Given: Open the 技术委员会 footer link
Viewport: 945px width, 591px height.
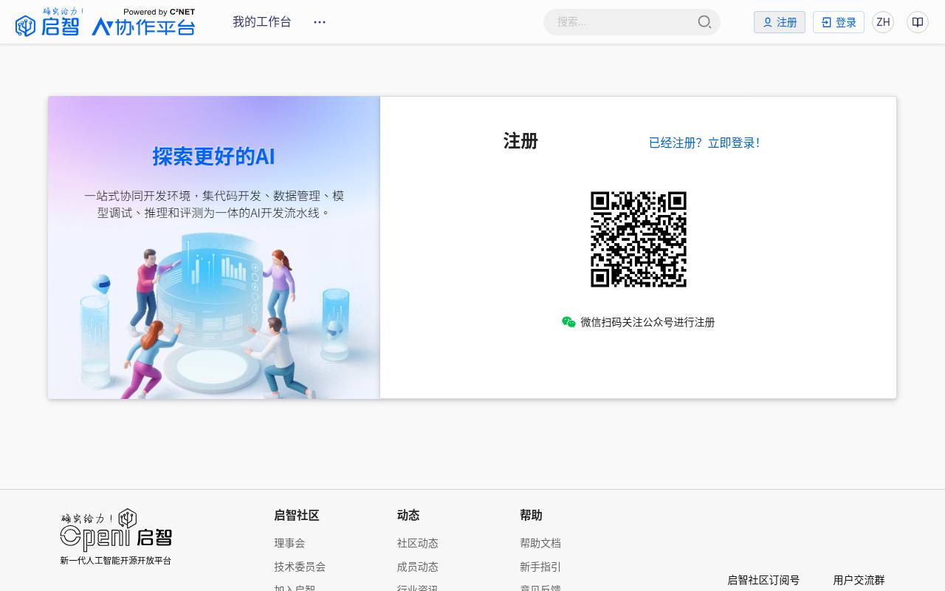Looking at the screenshot, I should click(x=300, y=567).
